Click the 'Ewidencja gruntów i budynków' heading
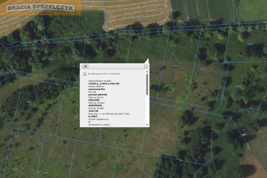Viewport: 267px width, 178px height. (x=104, y=74)
